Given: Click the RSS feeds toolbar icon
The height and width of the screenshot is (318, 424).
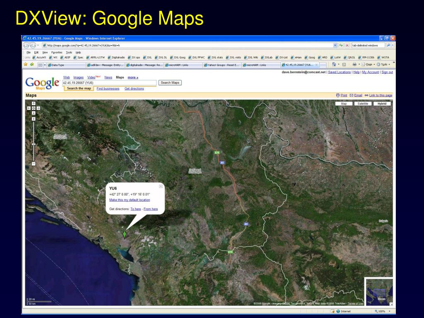Looking at the screenshot, I should [x=344, y=64].
